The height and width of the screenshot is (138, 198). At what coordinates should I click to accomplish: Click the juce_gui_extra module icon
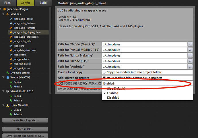(11, 68)
